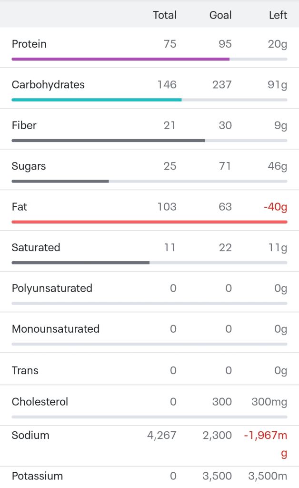Click the teal Carbohydrates progress bar
This screenshot has height=488, width=299.
[x=97, y=100]
